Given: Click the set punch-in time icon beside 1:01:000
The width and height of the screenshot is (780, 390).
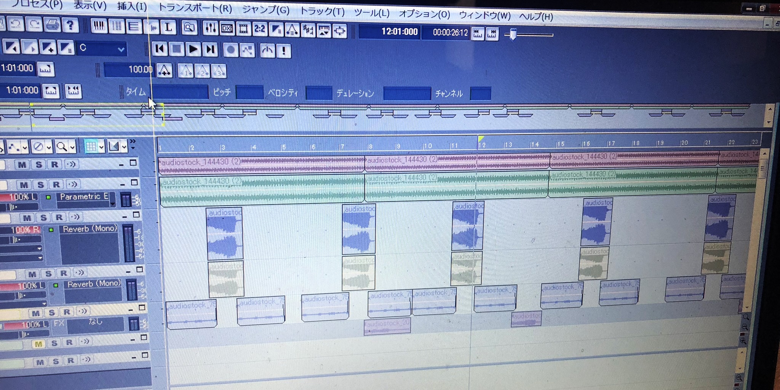Looking at the screenshot, I should (x=46, y=69).
